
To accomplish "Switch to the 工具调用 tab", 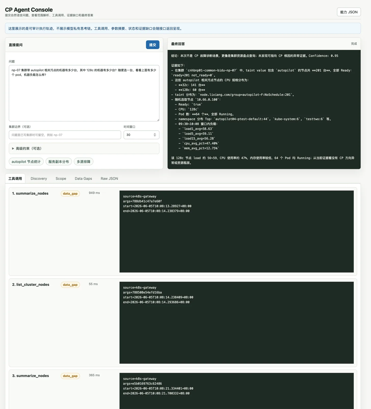I will point(15,178).
